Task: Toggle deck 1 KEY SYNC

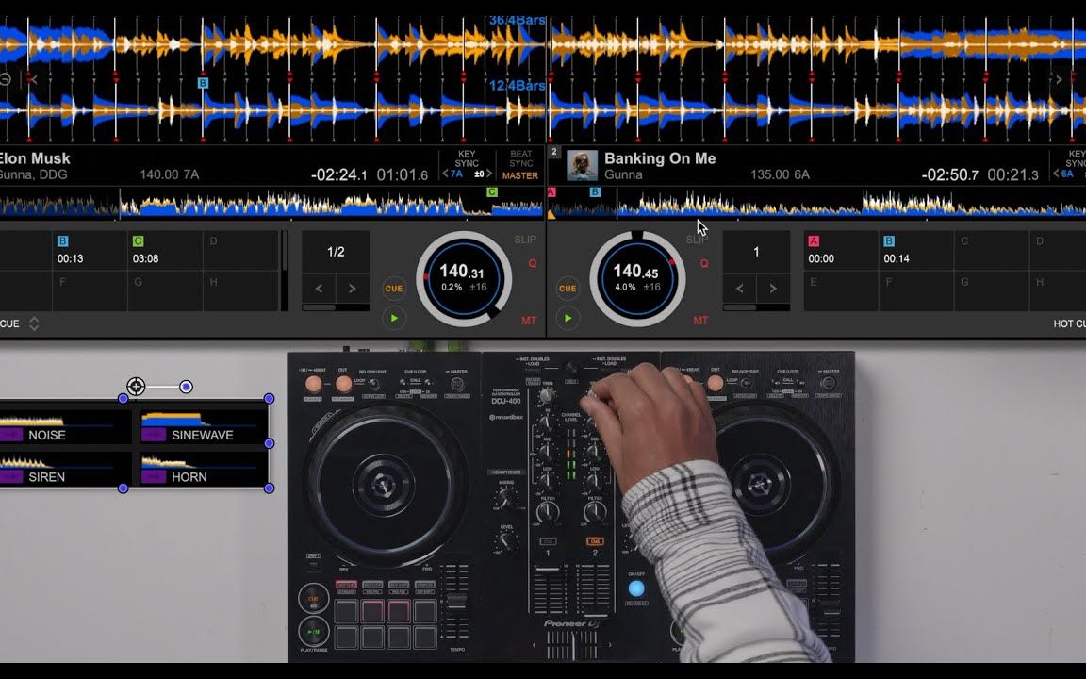Action: (x=467, y=158)
